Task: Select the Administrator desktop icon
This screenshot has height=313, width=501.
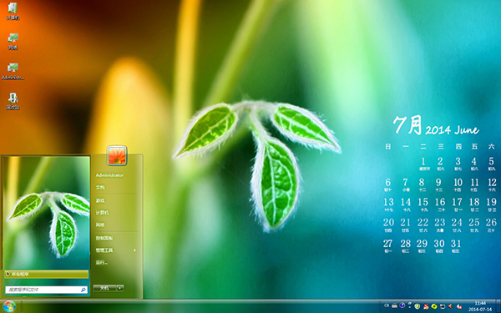Action: click(x=13, y=71)
